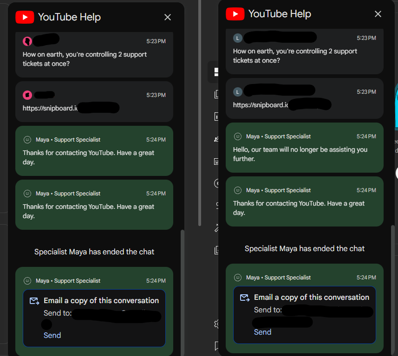Click pink avatar on left 'How on earth' message
The height and width of the screenshot is (356, 398).
27,41
